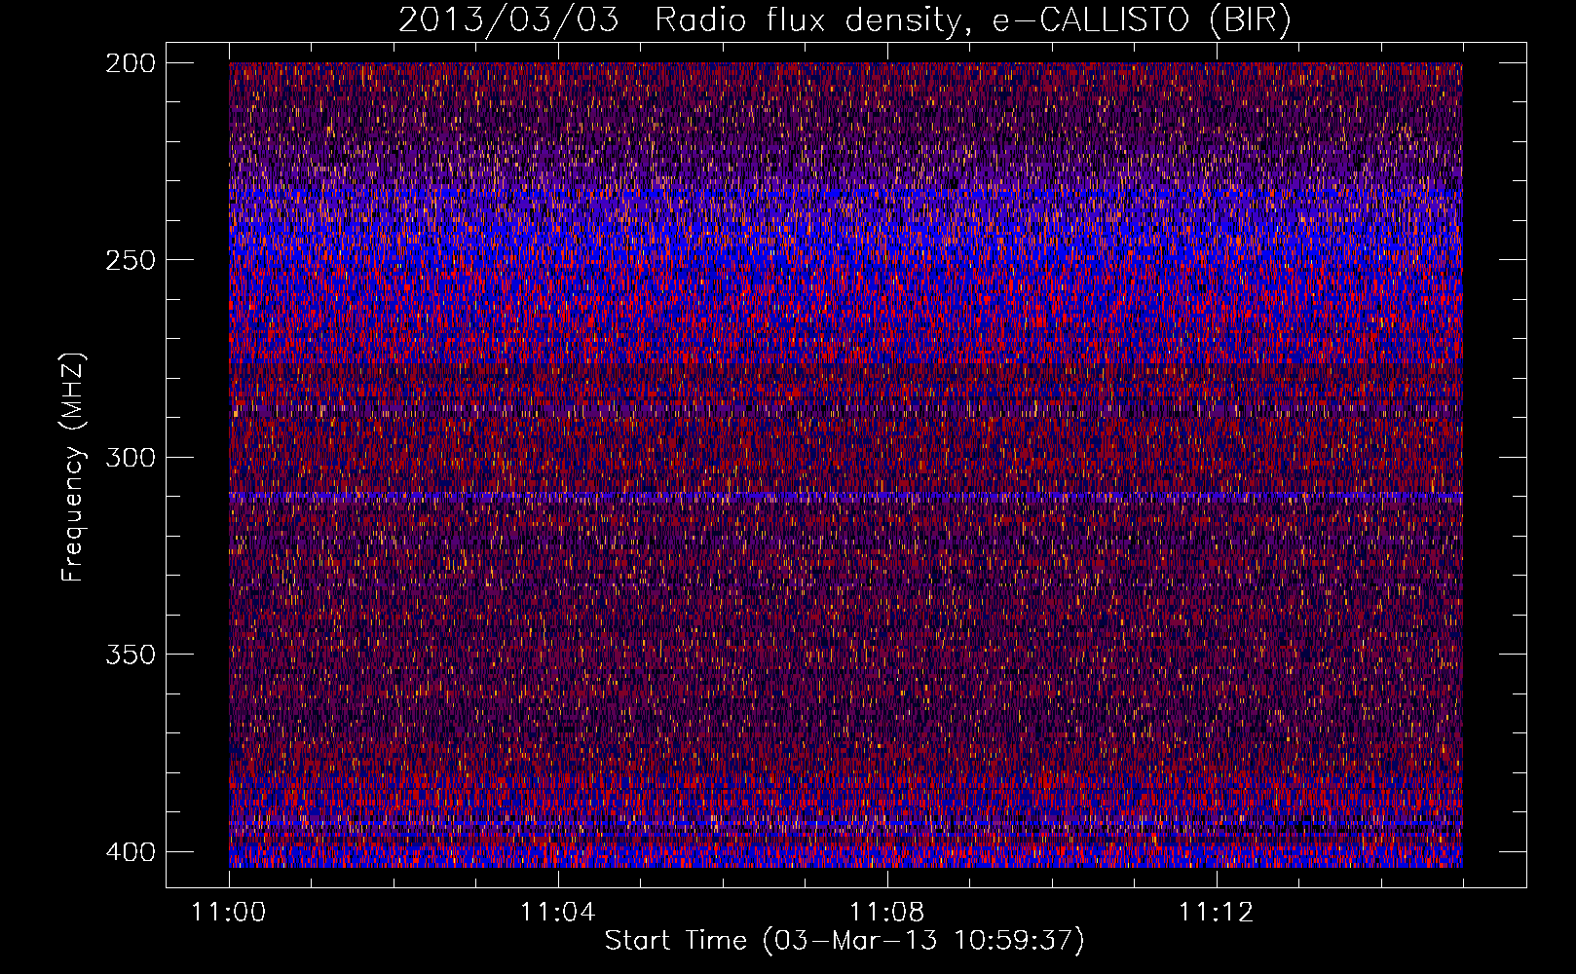This screenshot has height=974, width=1576.
Task: Click the 11:00 time axis label
Action: 229,912
